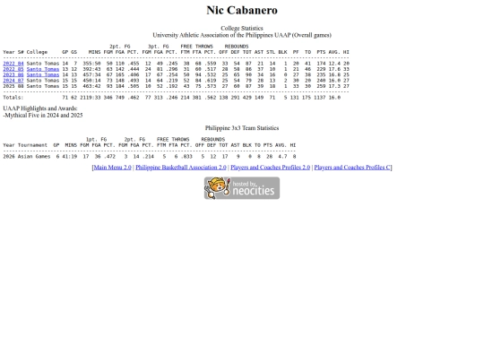Click Santo Tomas link in 2022 85 row
This screenshot has height=363, width=484.
click(x=43, y=69)
